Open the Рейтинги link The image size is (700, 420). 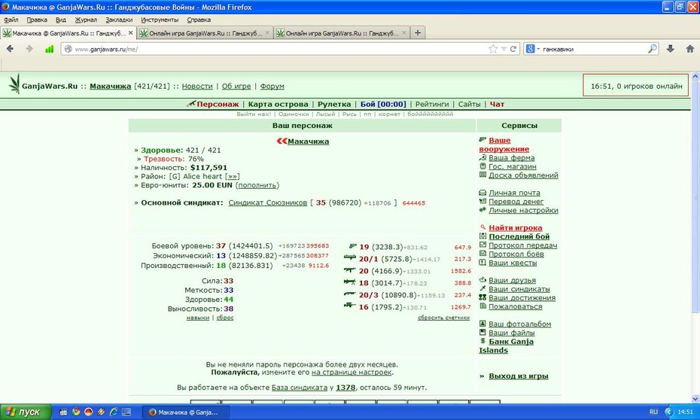point(432,104)
